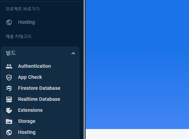Image resolution: width=189 pixels, height=139 pixels.
Task: Click the globe icon beside the shortcut Hosting entry
Action: 9,22
